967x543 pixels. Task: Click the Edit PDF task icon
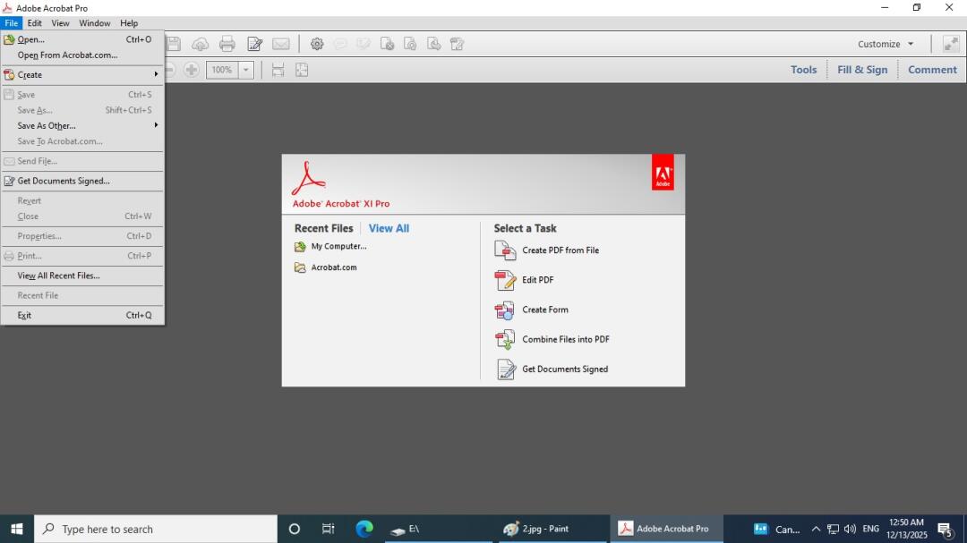505,280
